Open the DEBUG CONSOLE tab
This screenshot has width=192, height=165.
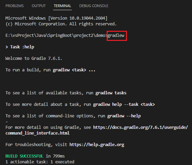94,6
